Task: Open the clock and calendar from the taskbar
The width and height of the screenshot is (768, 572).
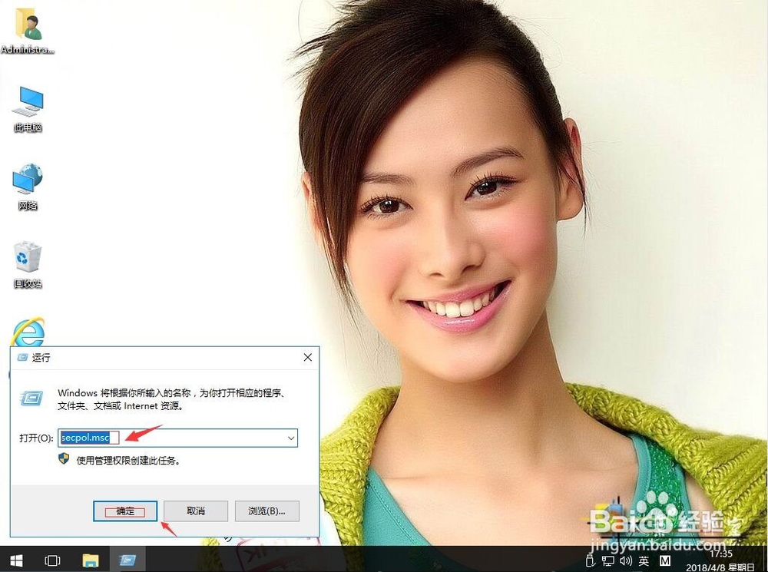Action: (720, 560)
